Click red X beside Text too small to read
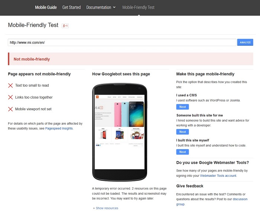The width and height of the screenshot is (260, 211). 10,86
